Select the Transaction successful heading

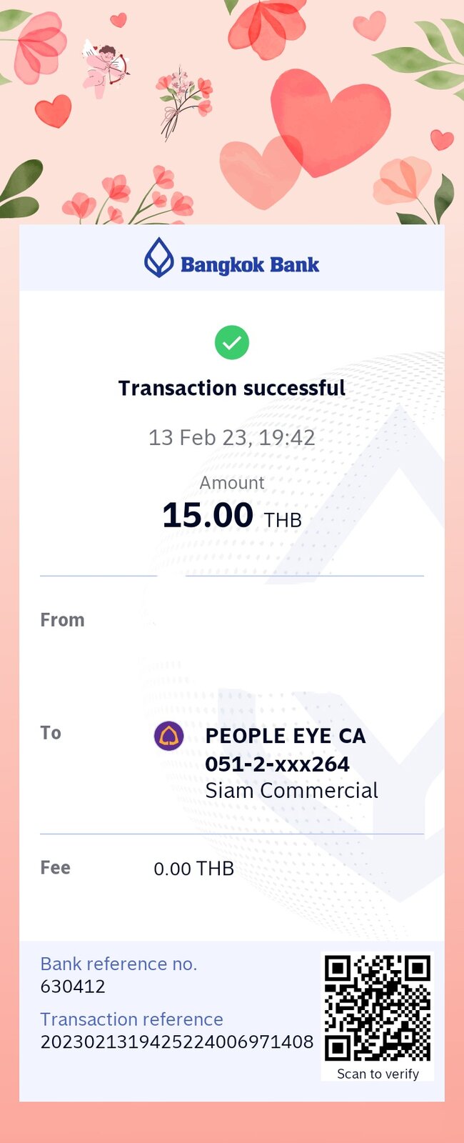tap(232, 388)
